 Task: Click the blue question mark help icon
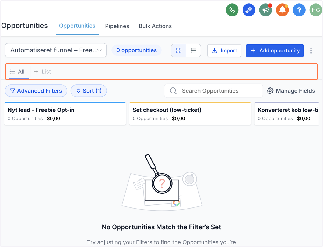tap(299, 10)
